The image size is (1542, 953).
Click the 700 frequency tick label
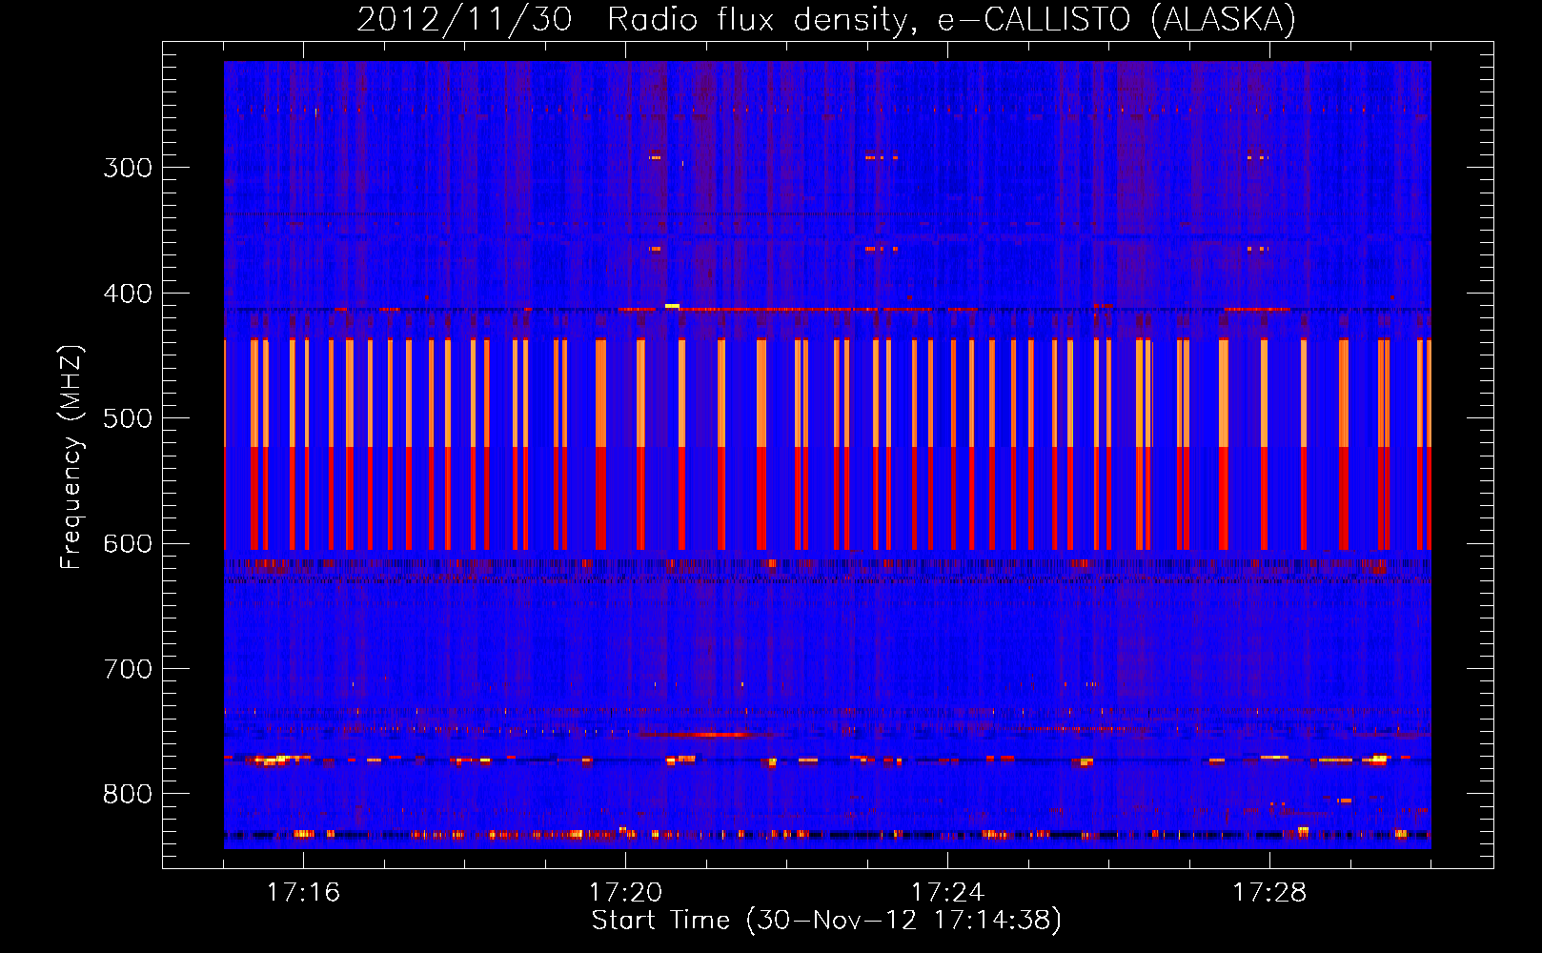pyautogui.click(x=128, y=669)
